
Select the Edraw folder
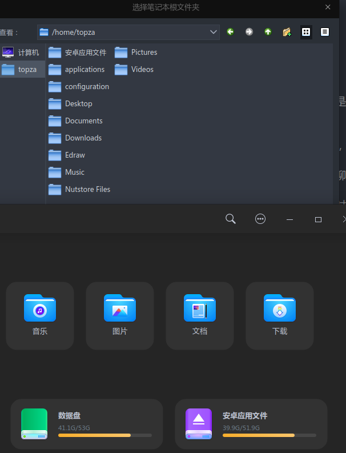tap(67, 155)
